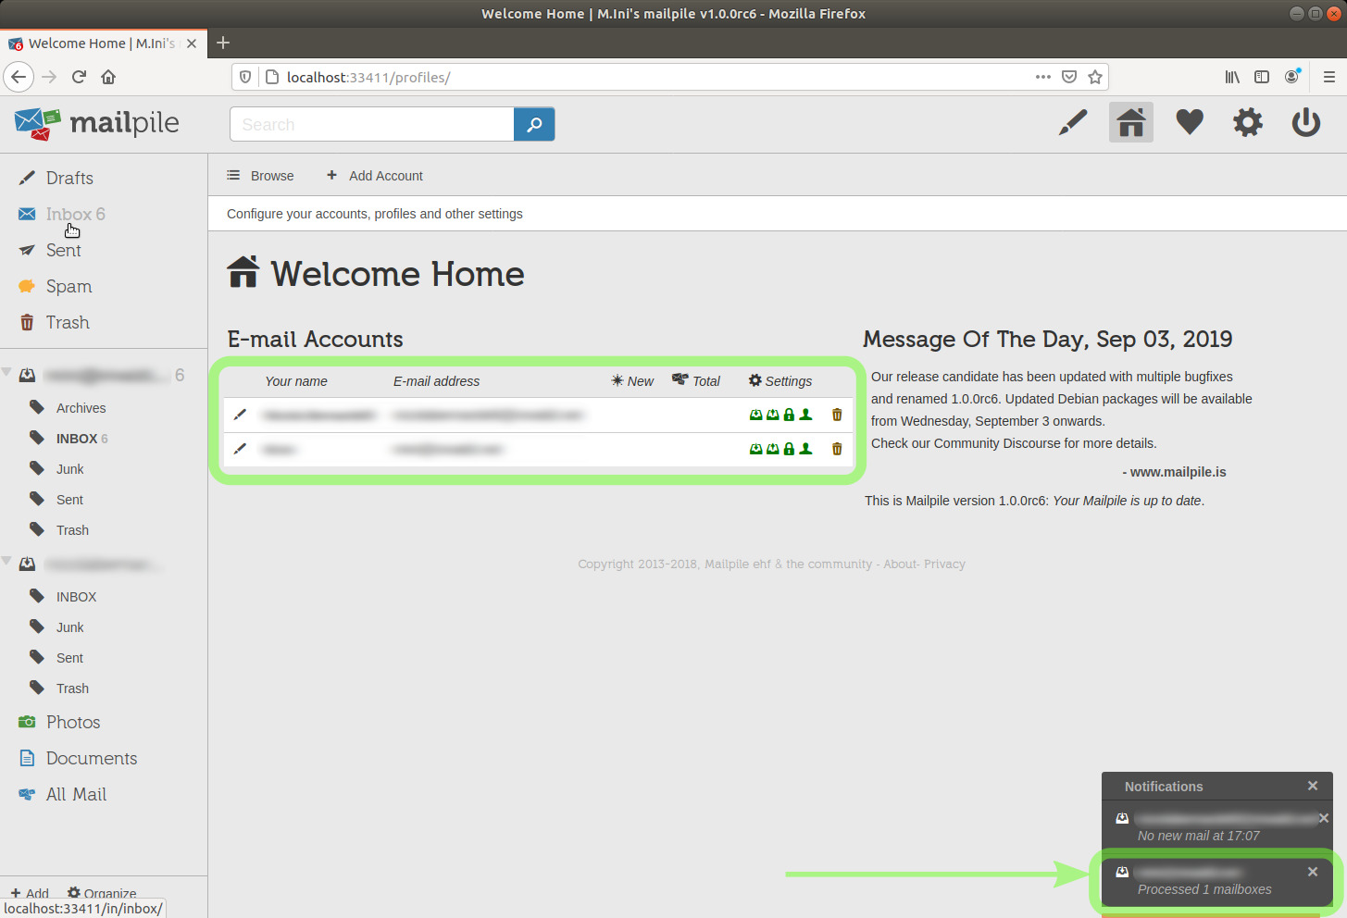
Task: Open the Firefox hamburger menu
Action: coord(1329,77)
